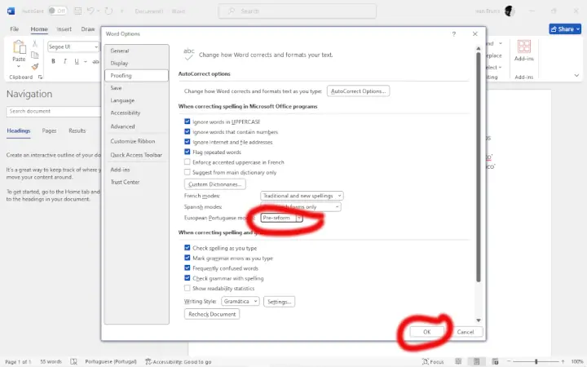587x367 pixels.
Task: Adjust the zoom slider in status bar
Action: [536, 361]
